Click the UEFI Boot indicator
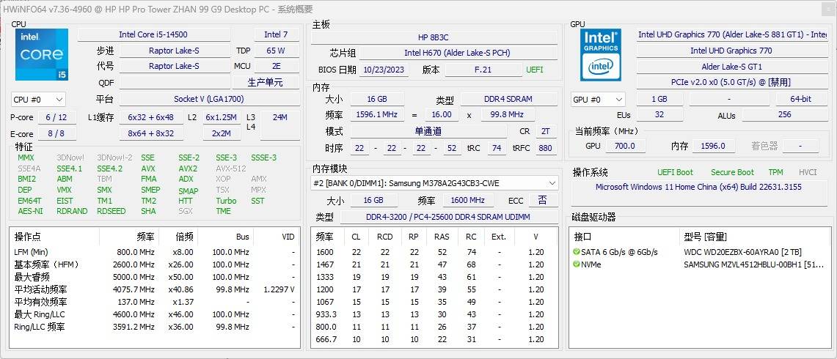Screen dimensions: 837x359 pyautogui.click(x=675, y=172)
